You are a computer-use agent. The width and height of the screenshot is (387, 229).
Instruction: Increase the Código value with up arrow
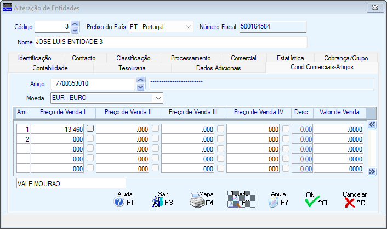[x=75, y=24]
